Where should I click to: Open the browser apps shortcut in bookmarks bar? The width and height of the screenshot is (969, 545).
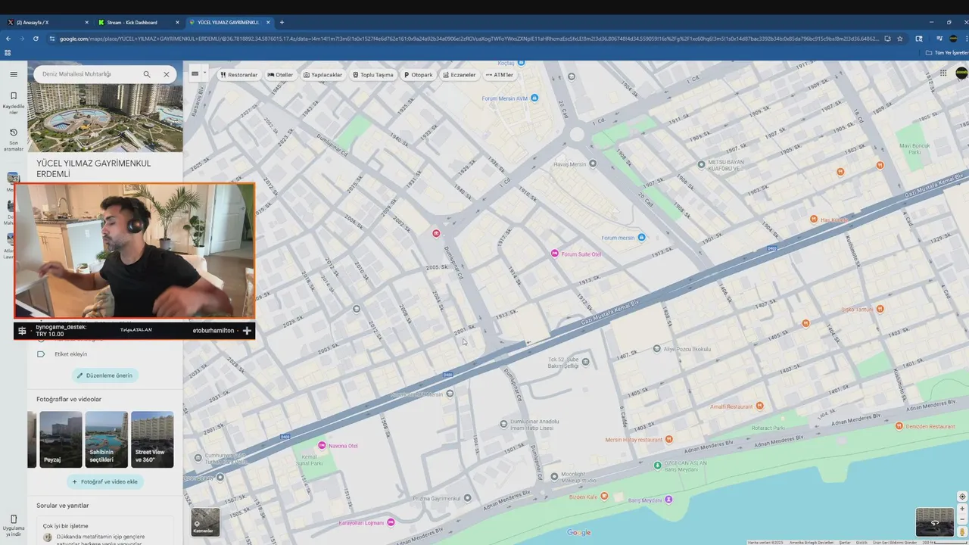[x=8, y=53]
